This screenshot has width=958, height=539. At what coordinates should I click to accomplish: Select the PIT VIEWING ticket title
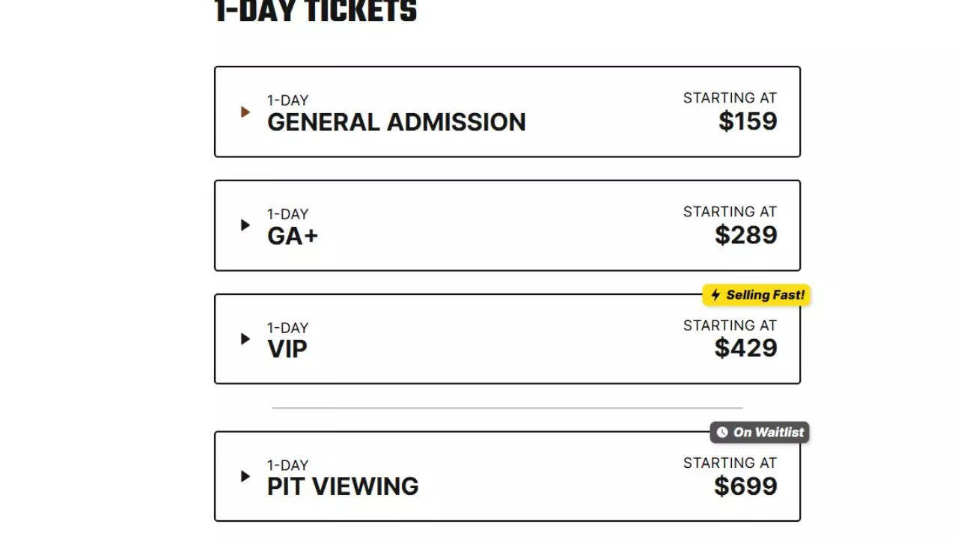(x=343, y=486)
